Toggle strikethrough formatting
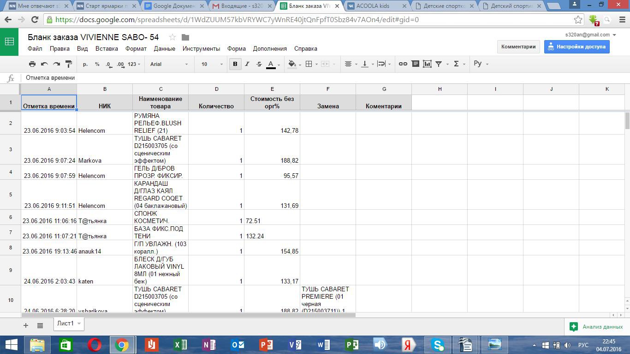Viewport: 630px width, 354px height. 259,64
